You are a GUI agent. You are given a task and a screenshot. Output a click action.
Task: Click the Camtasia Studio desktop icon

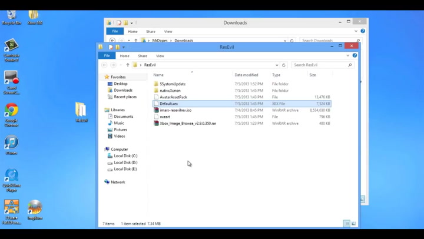click(11, 48)
